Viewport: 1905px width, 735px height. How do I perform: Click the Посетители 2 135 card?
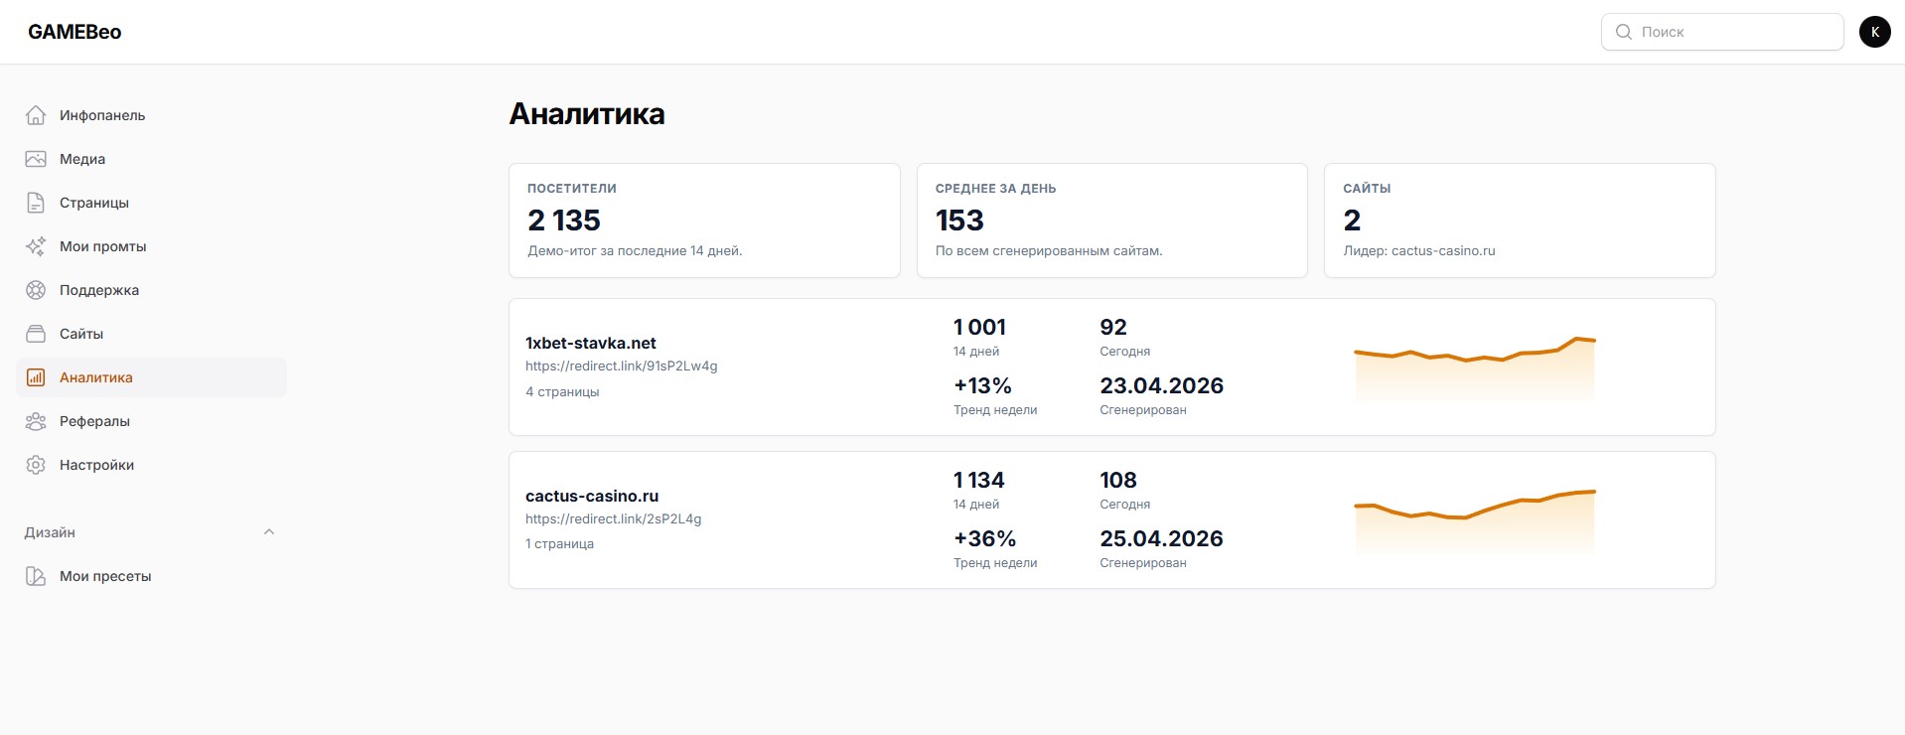point(704,220)
